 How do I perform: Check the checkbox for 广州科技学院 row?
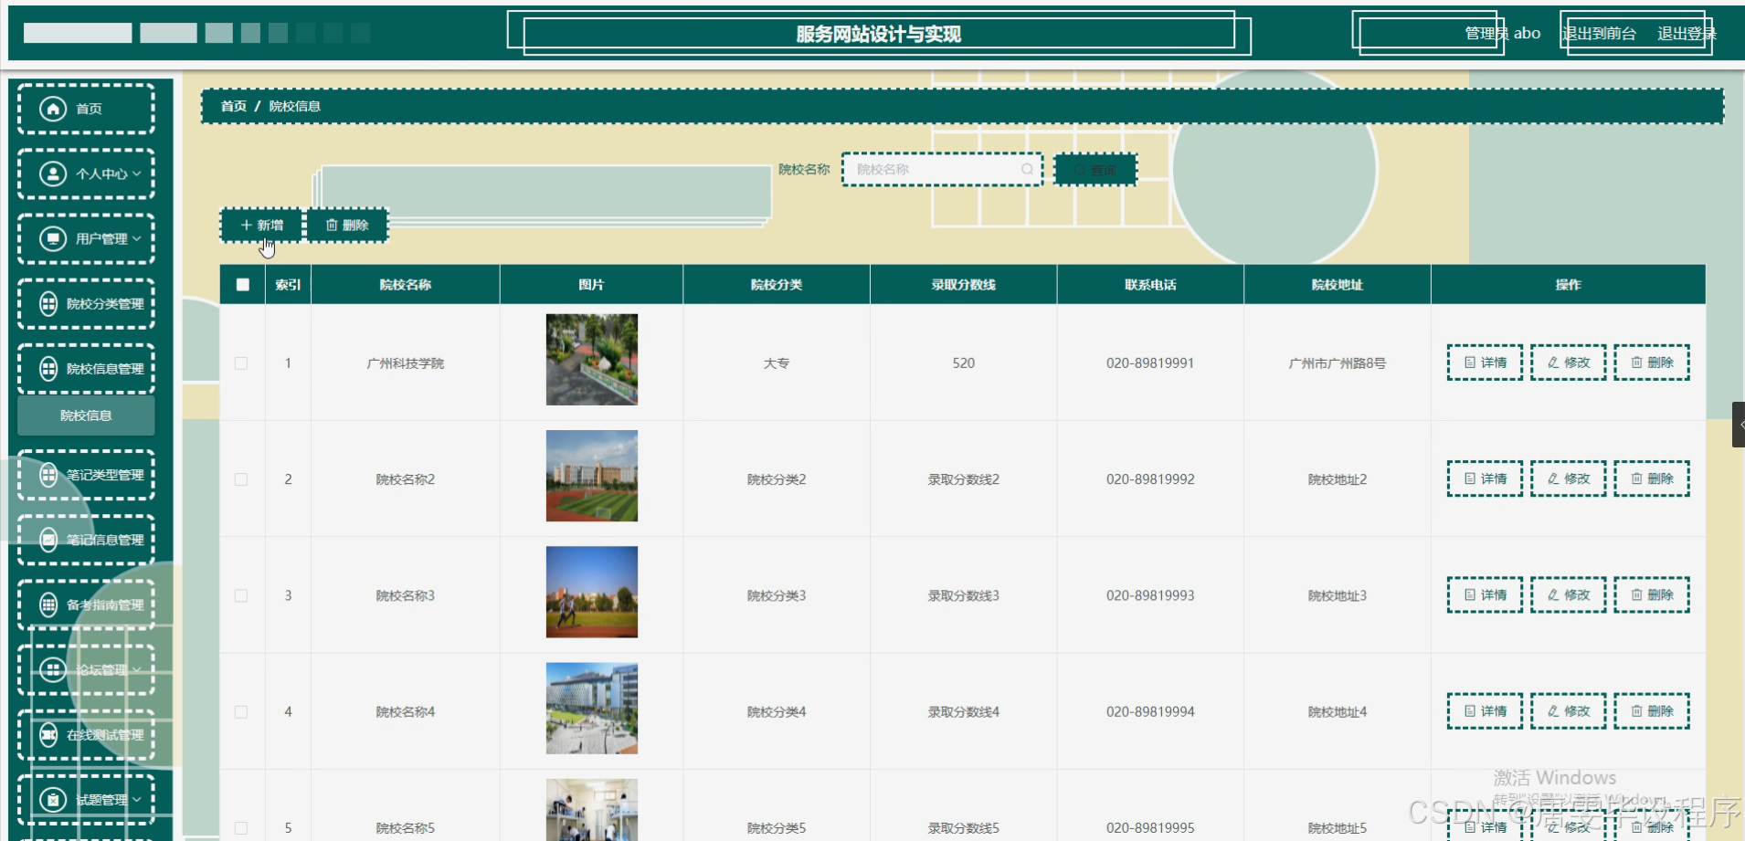point(241,363)
